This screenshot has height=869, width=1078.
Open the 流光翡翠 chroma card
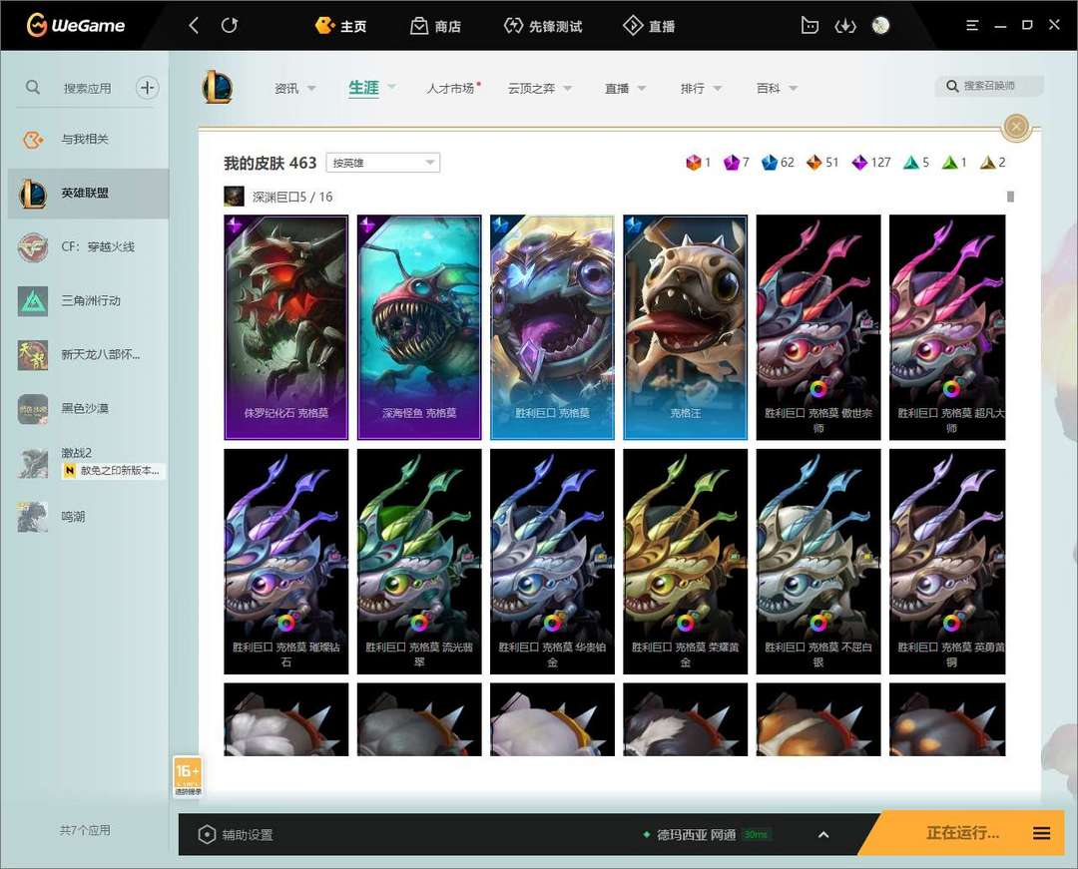418,562
